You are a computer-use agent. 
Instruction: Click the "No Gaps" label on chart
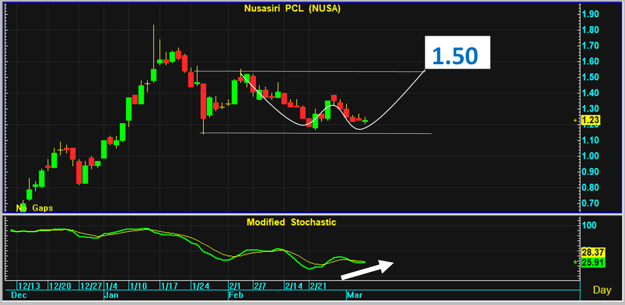click(x=35, y=208)
